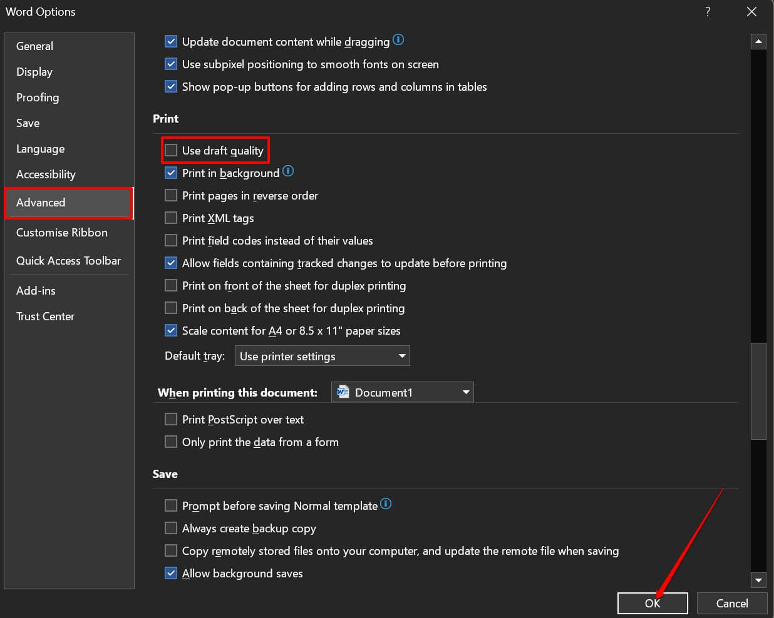Click the scrollbar down arrow

(758, 580)
